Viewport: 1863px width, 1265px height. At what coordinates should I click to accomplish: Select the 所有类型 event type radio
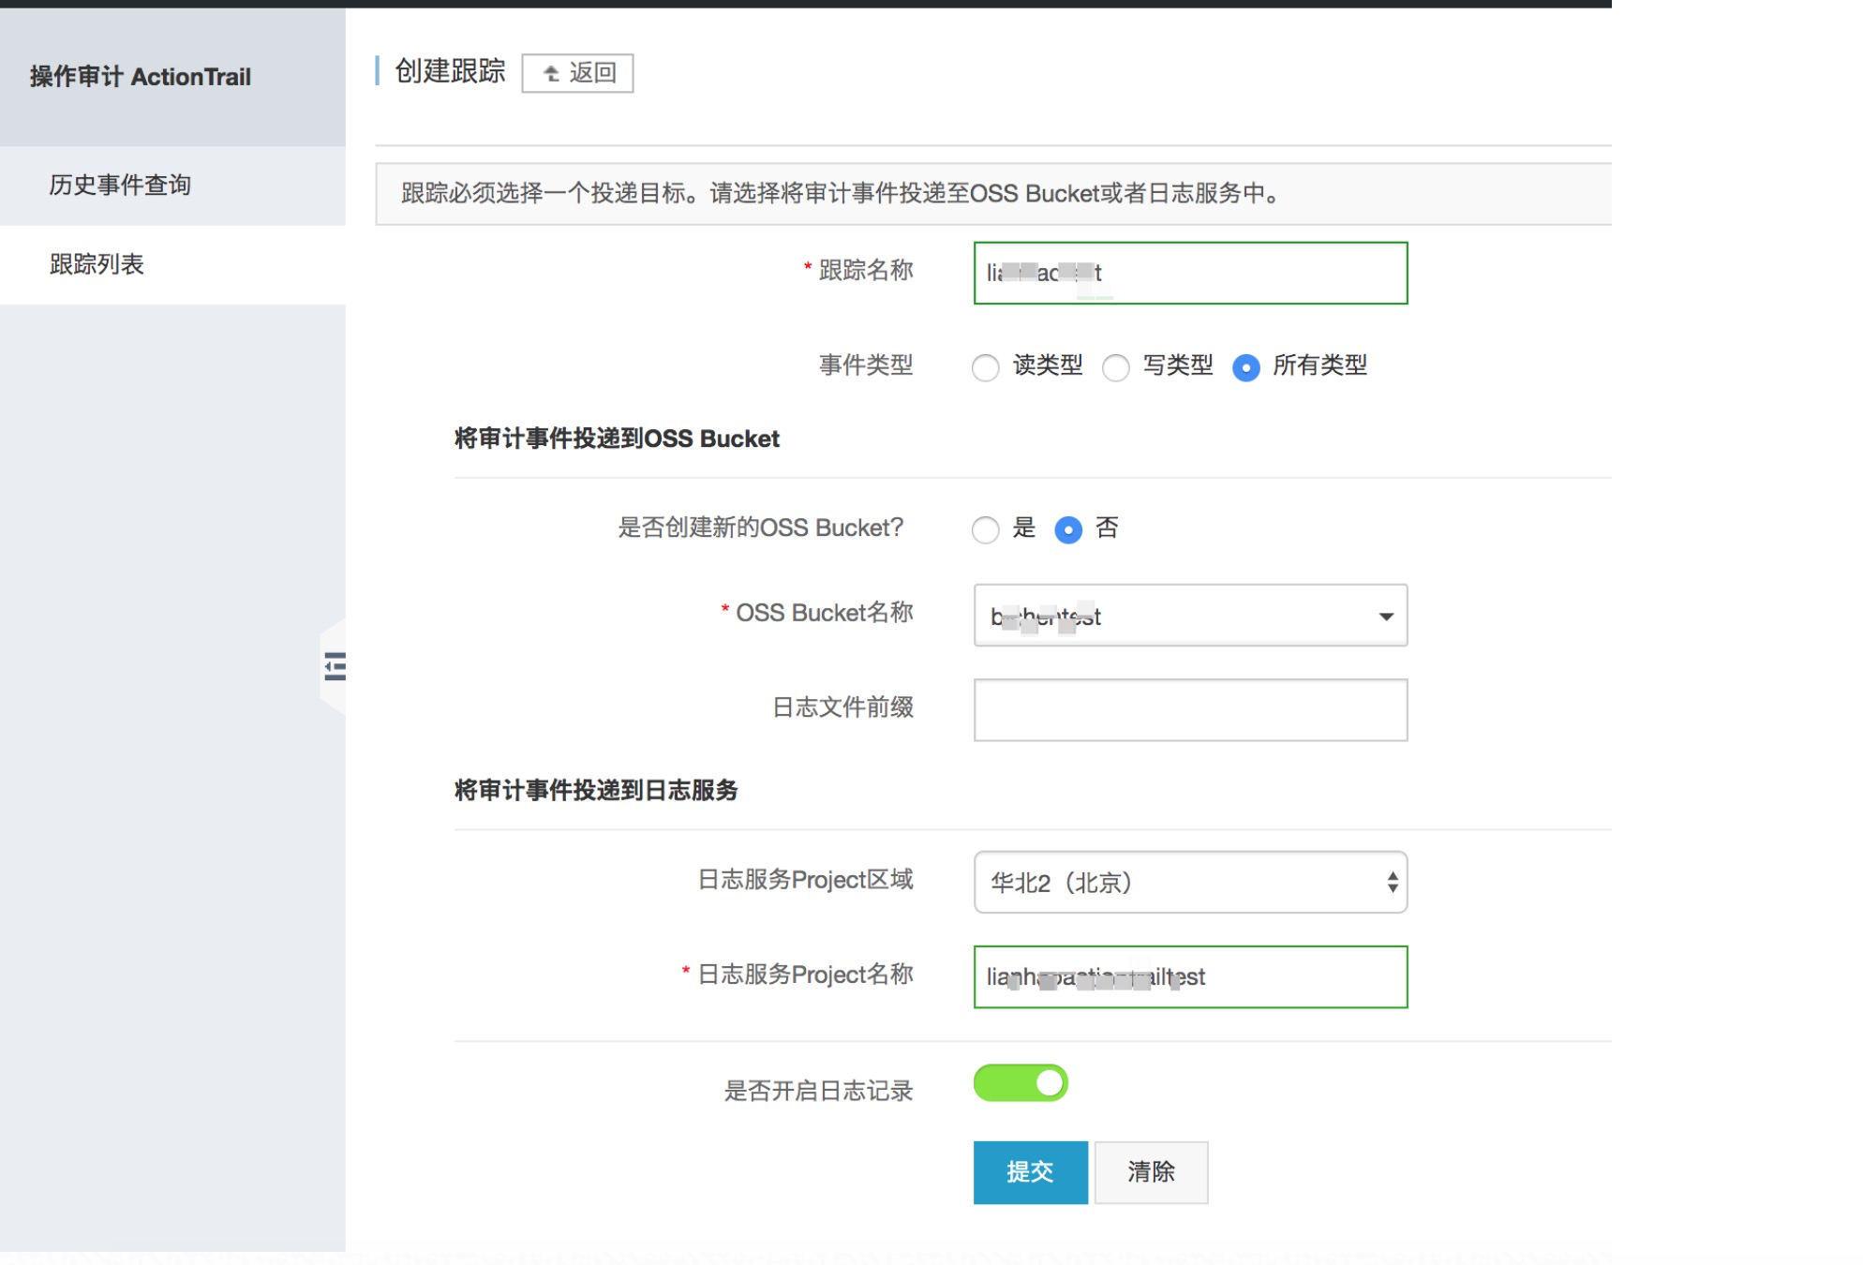click(1245, 367)
